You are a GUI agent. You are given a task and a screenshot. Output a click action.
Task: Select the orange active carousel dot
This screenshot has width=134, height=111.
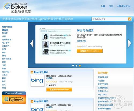80,66
